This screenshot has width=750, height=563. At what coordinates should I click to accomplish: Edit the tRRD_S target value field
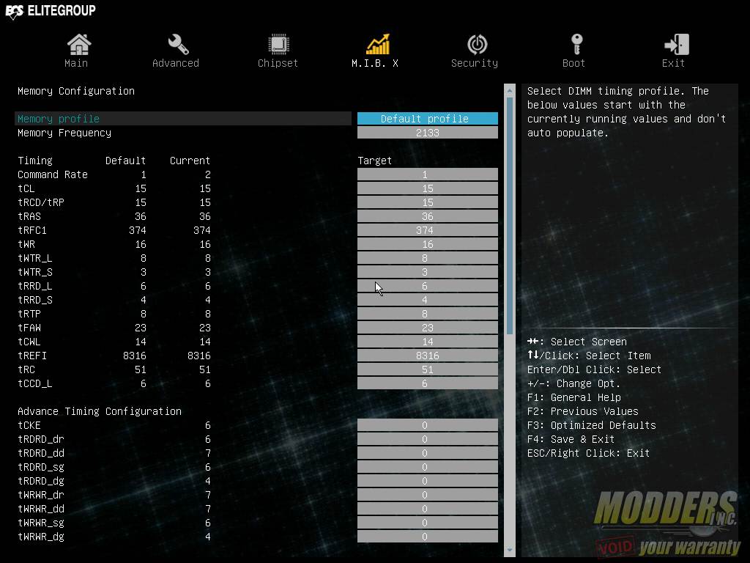pyautogui.click(x=428, y=300)
